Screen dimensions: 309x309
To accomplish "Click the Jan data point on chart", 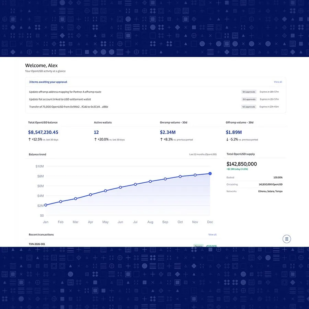I will (46, 205).
